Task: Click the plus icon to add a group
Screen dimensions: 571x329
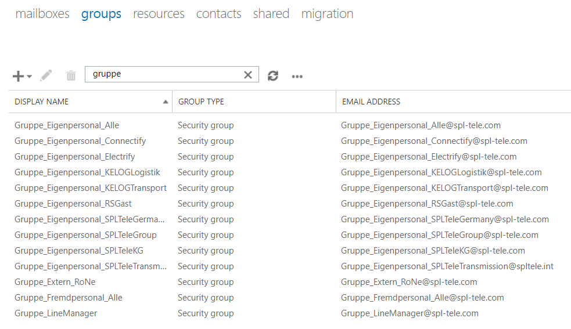Action: [18, 76]
